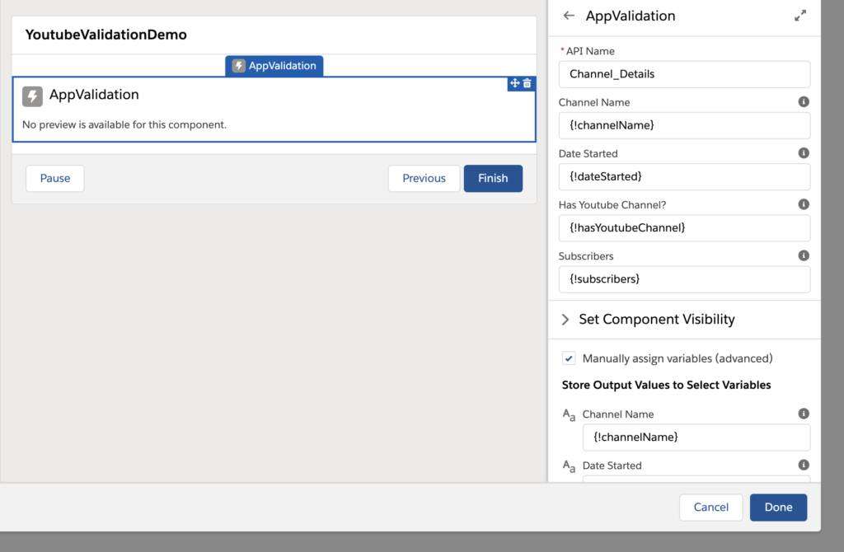Edit Has Youtube Channel field {!hasYoutubeChannel}
The width and height of the screenshot is (844, 552).
pyautogui.click(x=684, y=227)
